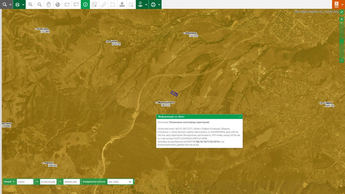Viewport: 345px width, 194px height.
Task: Click the plus zoom button on slider
Action: tap(342, 19)
